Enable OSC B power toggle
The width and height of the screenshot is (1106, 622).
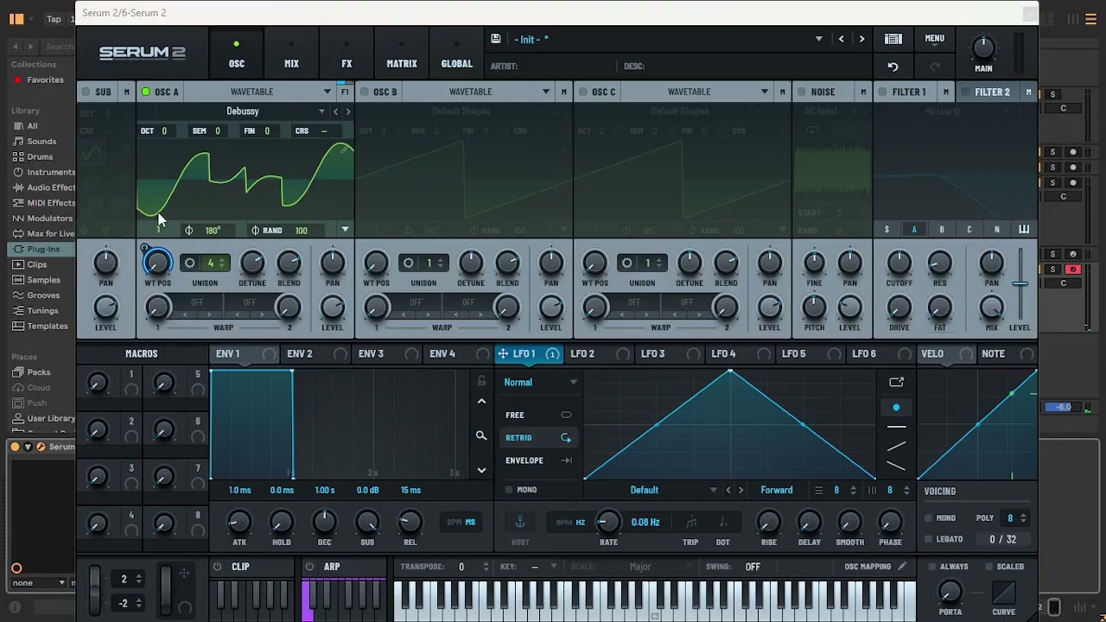click(x=364, y=92)
